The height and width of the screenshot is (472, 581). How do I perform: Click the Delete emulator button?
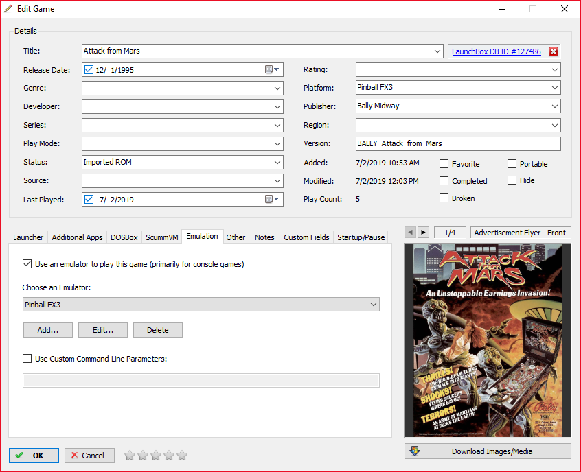coord(158,330)
